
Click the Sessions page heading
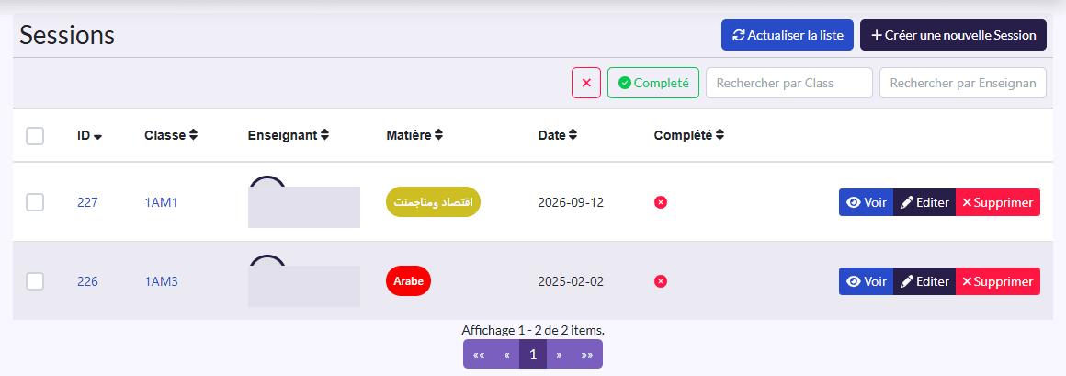pyautogui.click(x=66, y=35)
